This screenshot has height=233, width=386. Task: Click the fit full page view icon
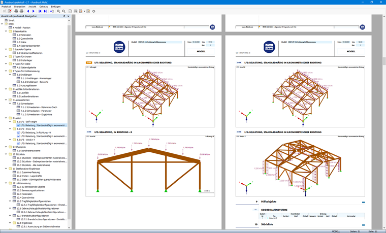tap(70, 11)
